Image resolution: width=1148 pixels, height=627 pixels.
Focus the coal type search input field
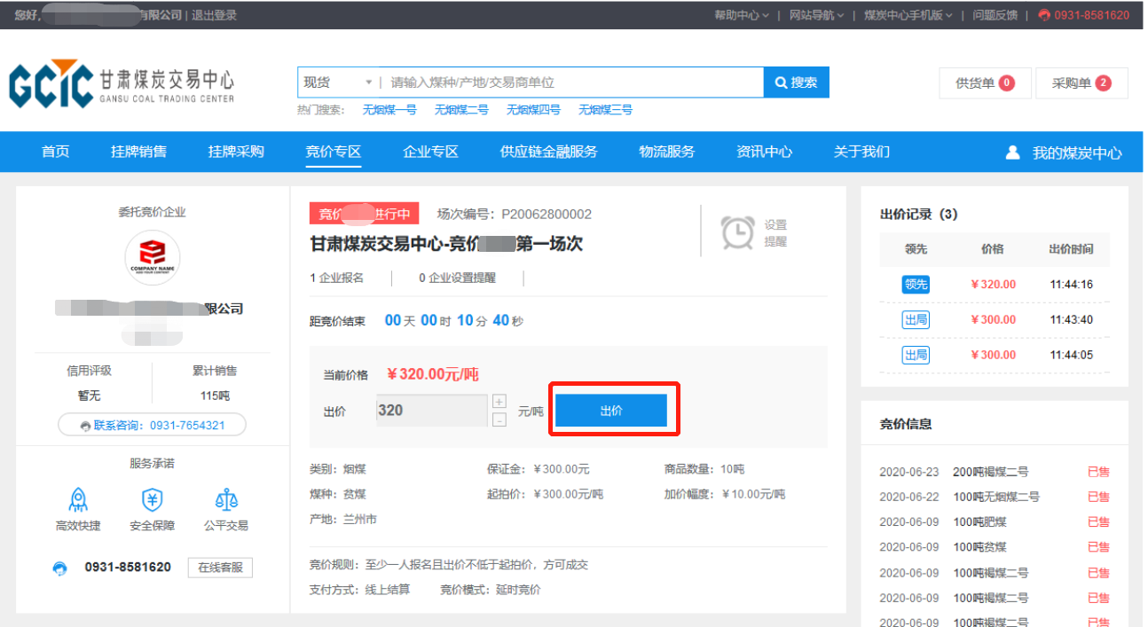570,82
